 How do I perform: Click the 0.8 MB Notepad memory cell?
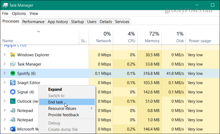150,110
